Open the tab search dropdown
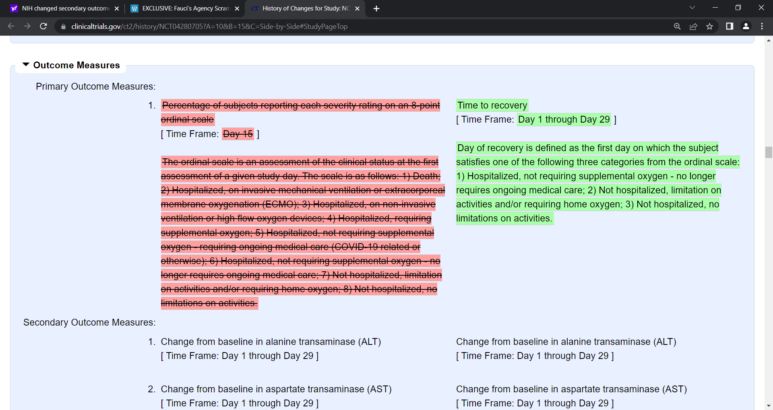Screen dimensions: 773x410 coord(692,8)
